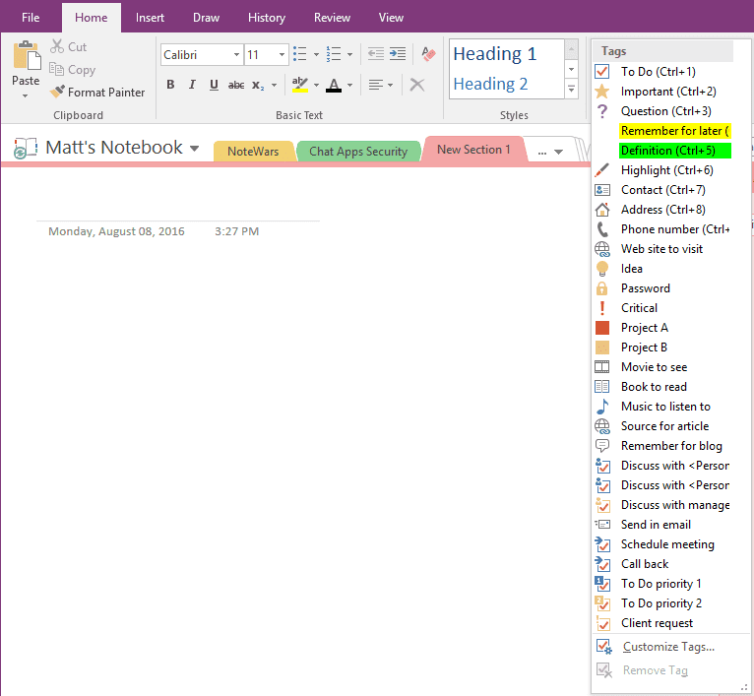Image resolution: width=754 pixels, height=696 pixels.
Task: Toggle subscript formatting
Action: click(258, 85)
